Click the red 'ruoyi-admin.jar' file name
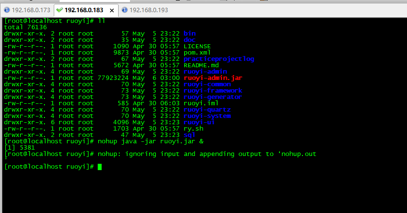 coord(213,78)
